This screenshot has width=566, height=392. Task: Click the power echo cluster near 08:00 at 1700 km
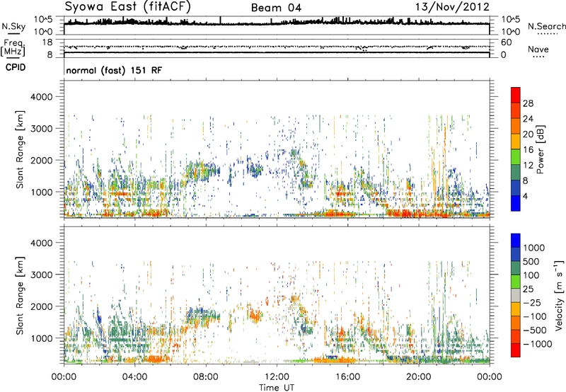point(202,169)
